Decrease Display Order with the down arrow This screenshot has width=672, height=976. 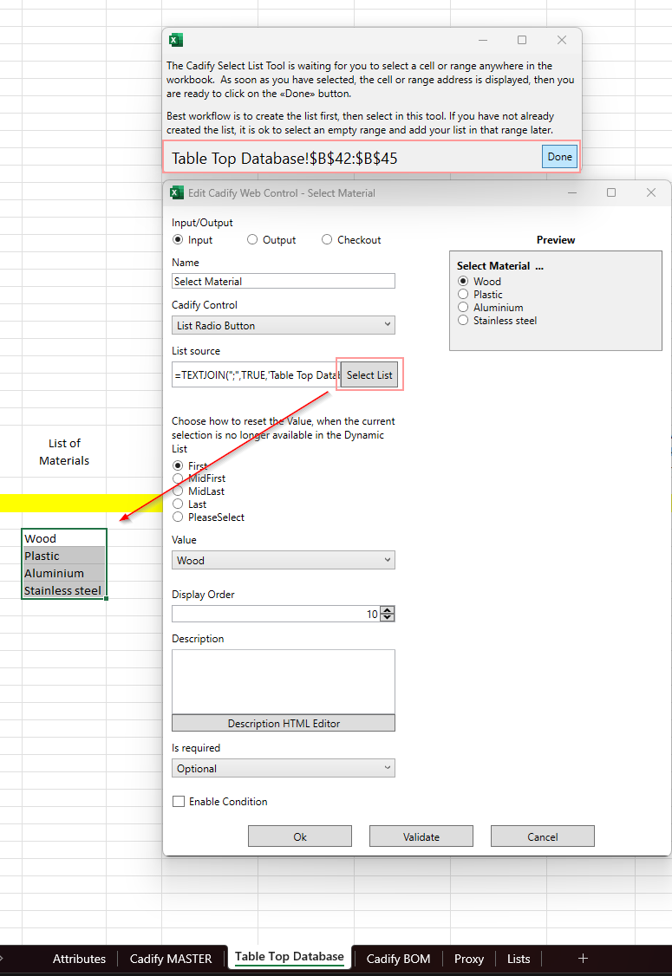(388, 618)
